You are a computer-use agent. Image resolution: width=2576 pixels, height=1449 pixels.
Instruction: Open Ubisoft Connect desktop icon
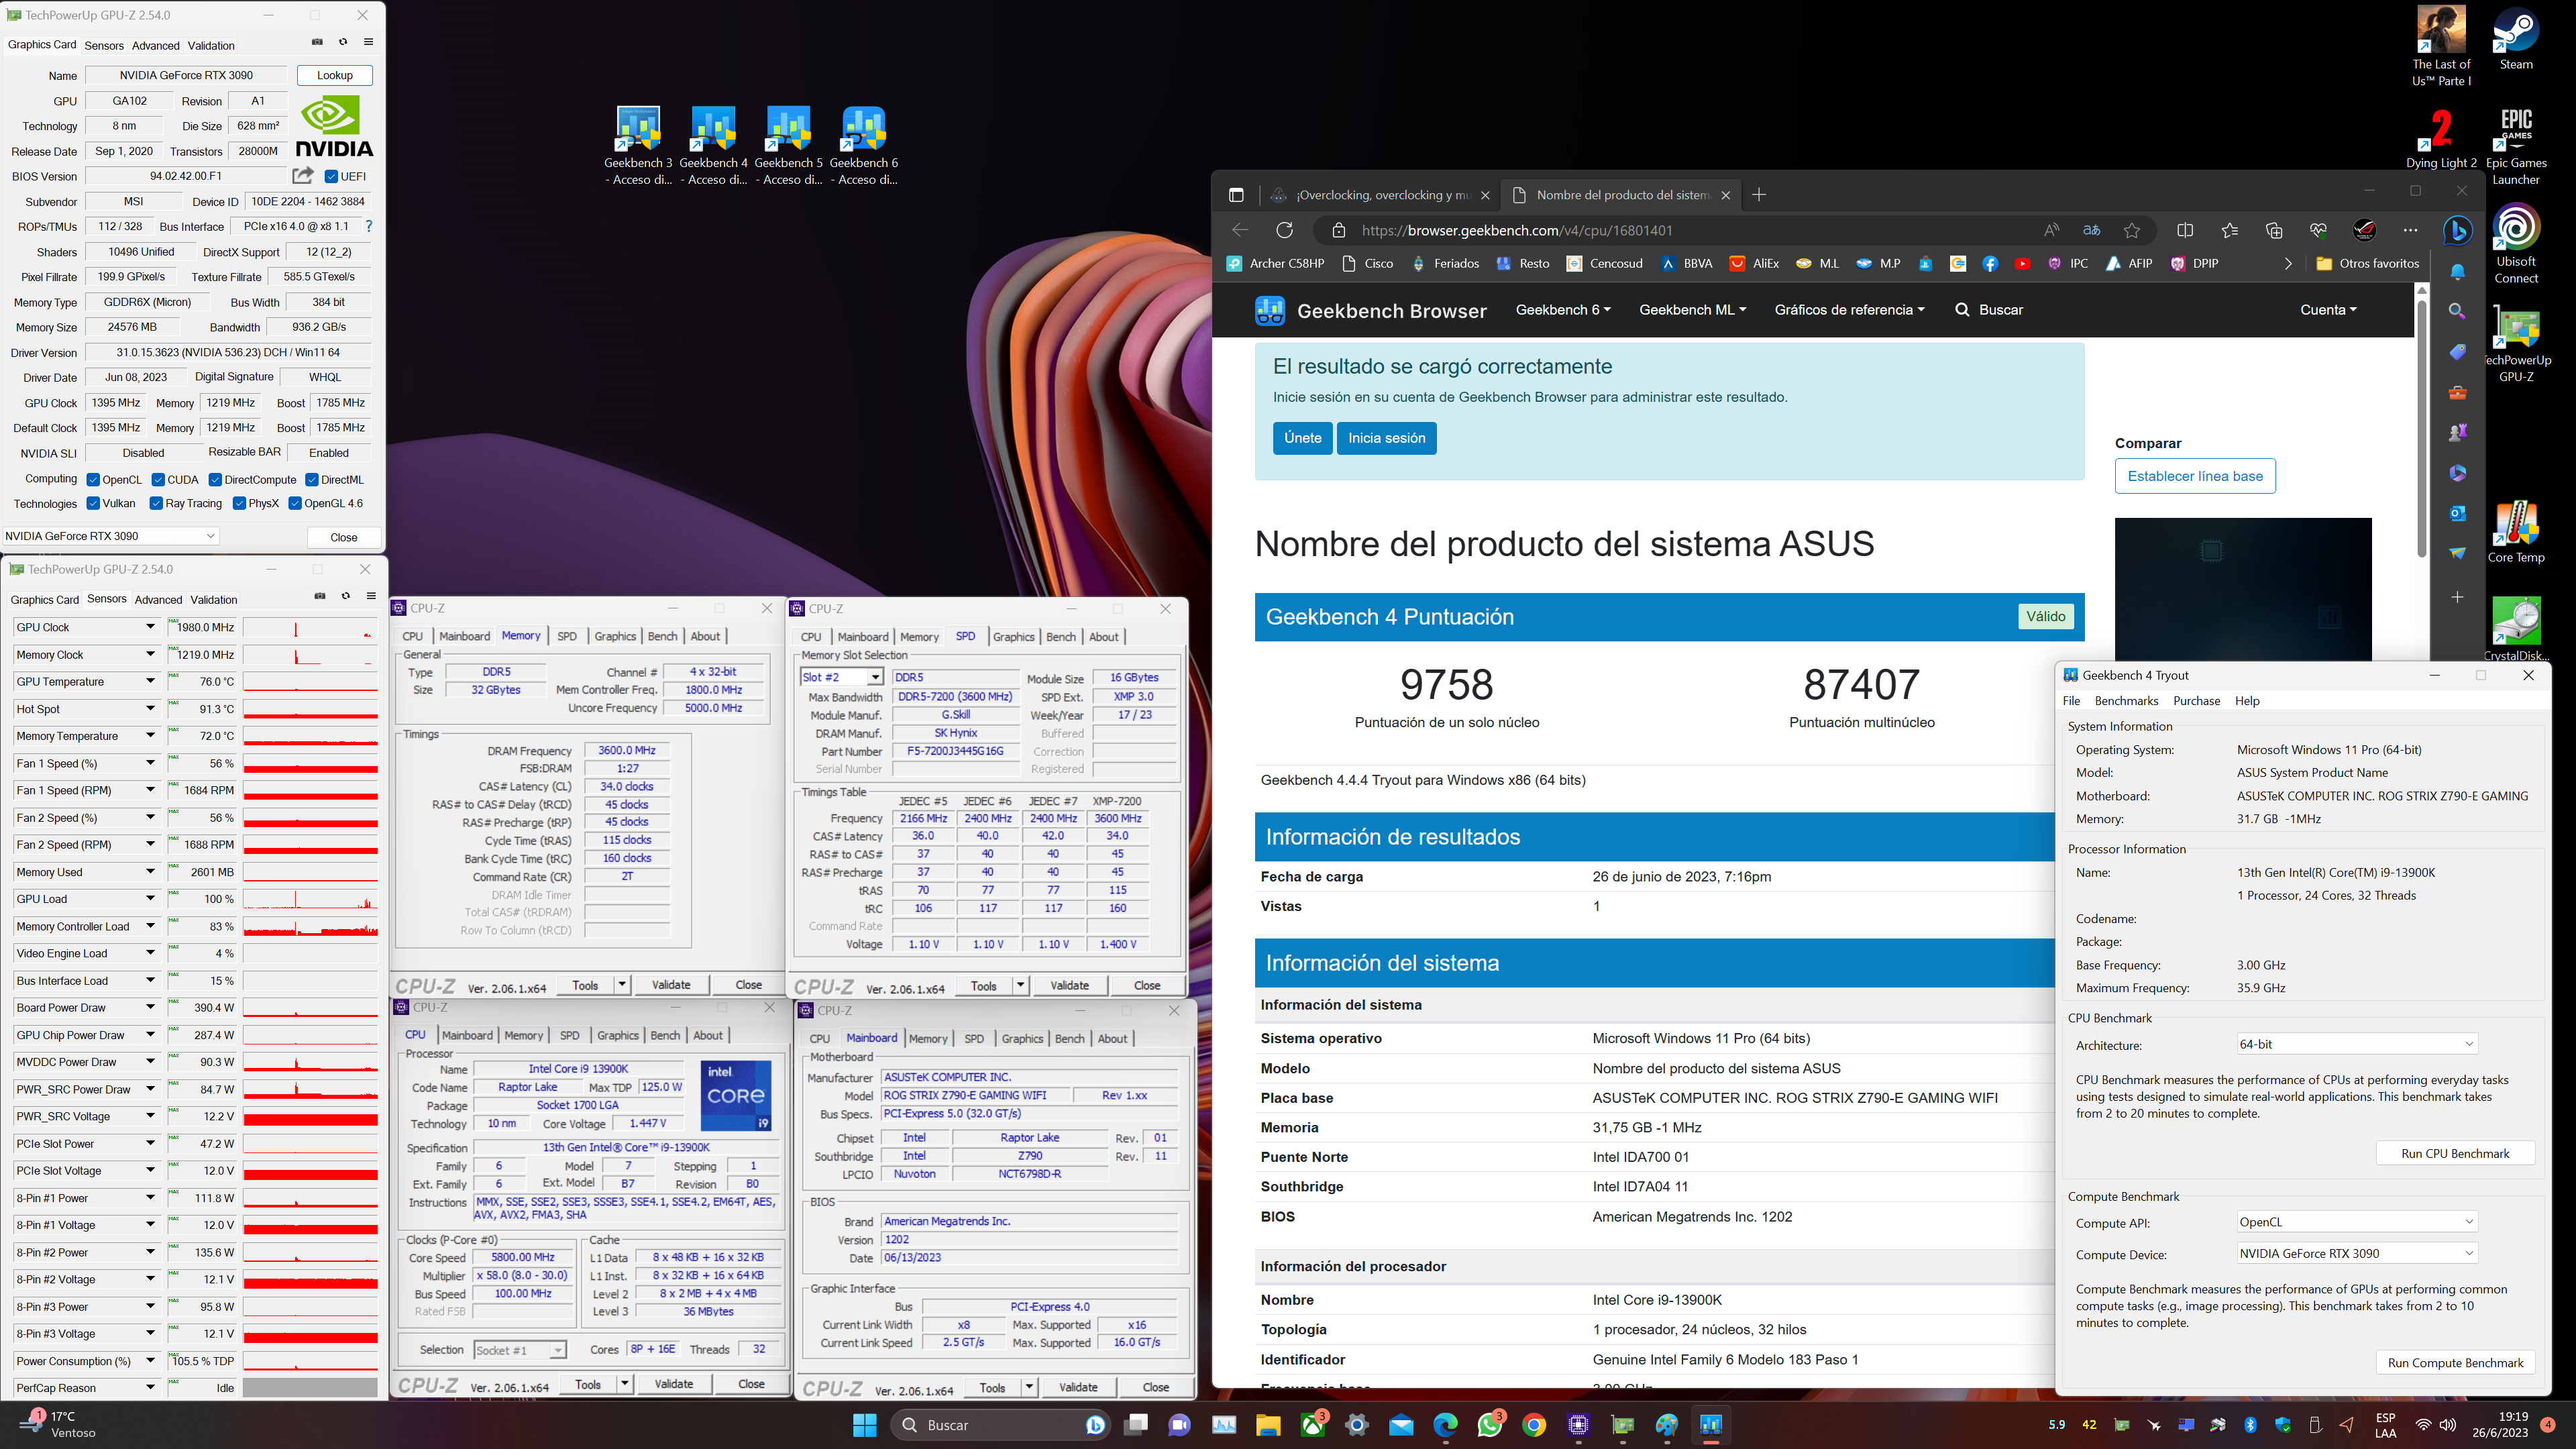(2516, 244)
